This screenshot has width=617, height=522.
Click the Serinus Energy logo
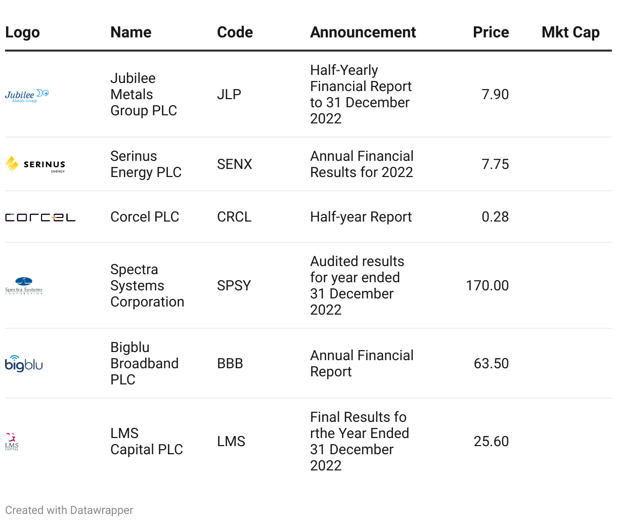click(x=35, y=164)
